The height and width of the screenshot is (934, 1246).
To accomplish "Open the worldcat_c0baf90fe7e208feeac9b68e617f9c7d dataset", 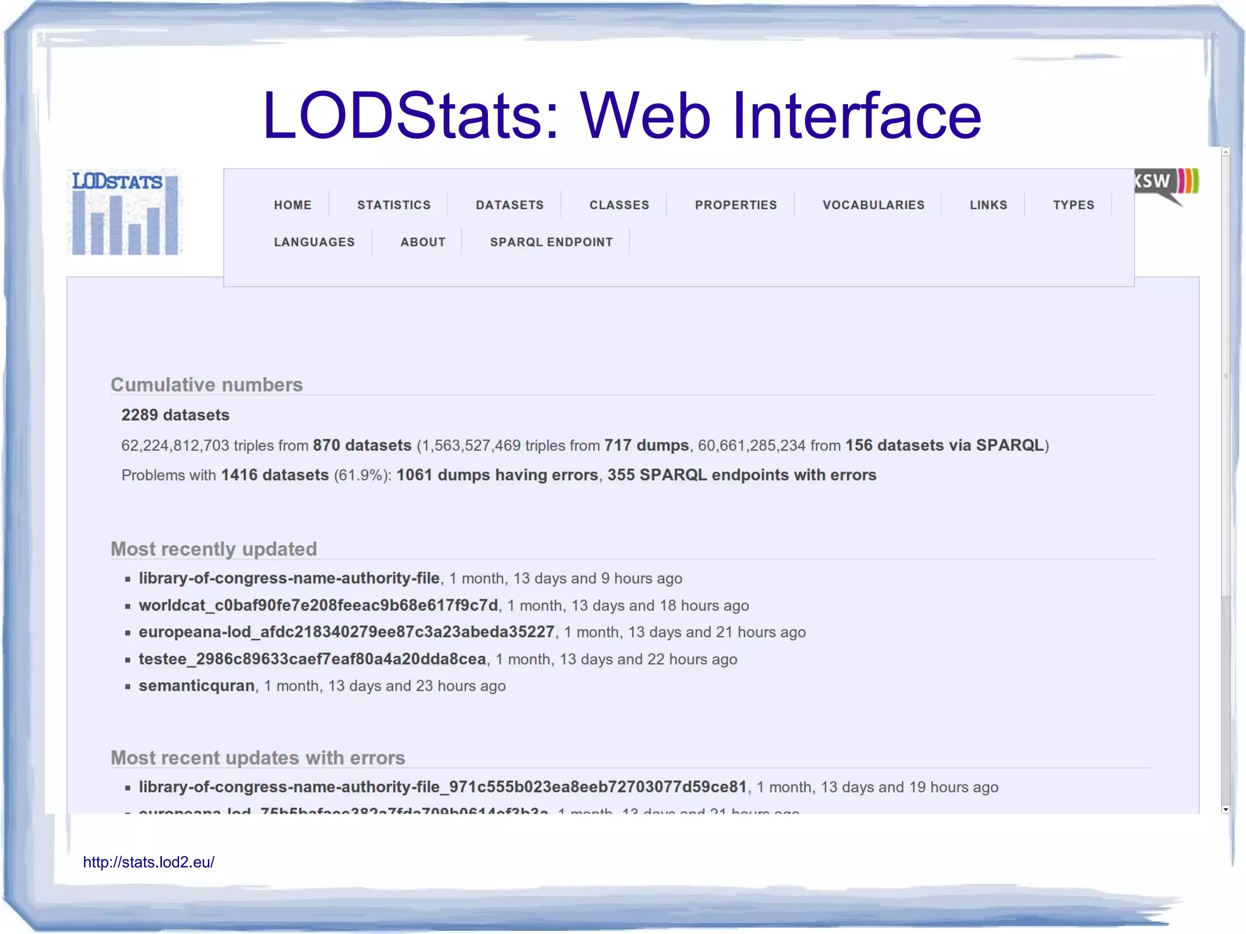I will pos(318,605).
